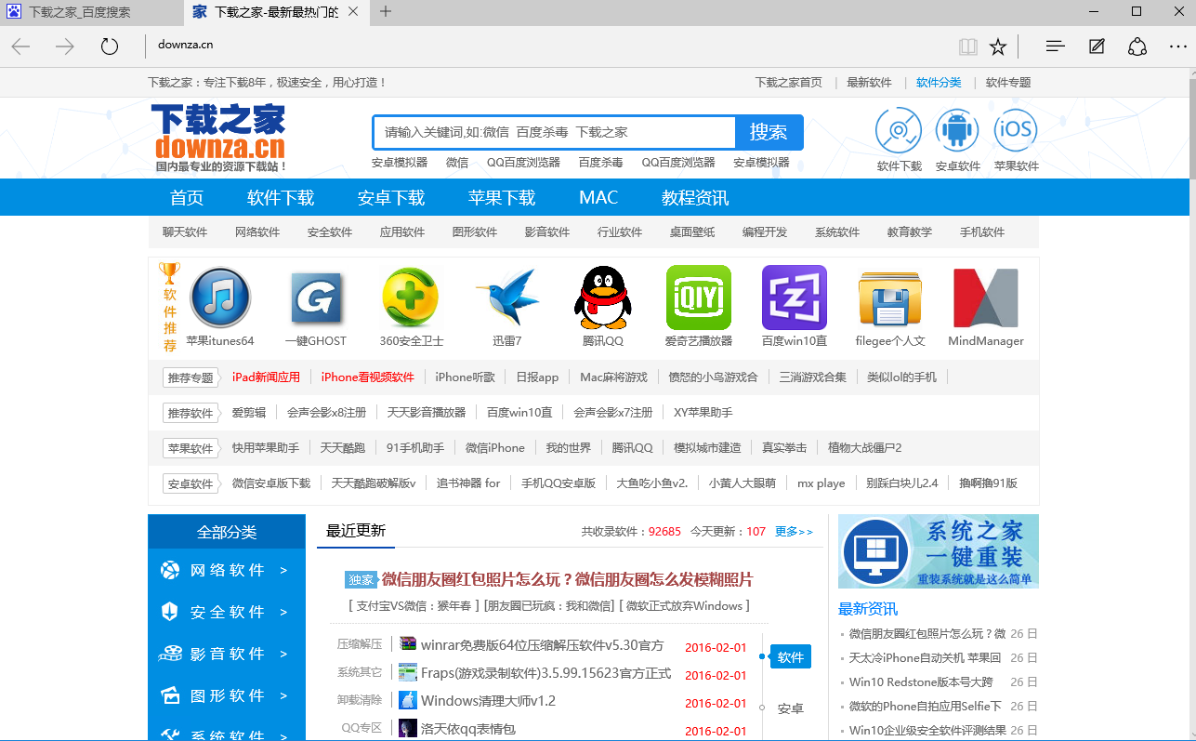Click the downza.cn 下载之家 site logo
Image resolution: width=1196 pixels, height=741 pixels.
220,139
